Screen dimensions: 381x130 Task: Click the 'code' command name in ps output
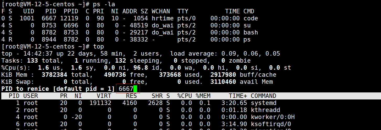pyautogui.click(x=251, y=19)
